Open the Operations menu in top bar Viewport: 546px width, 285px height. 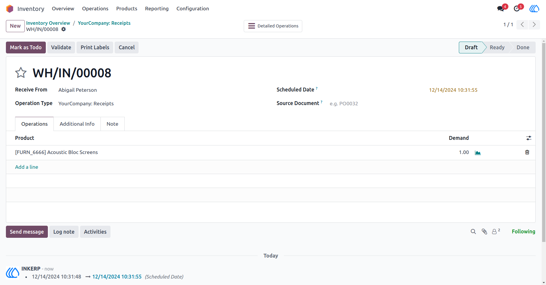coord(95,9)
